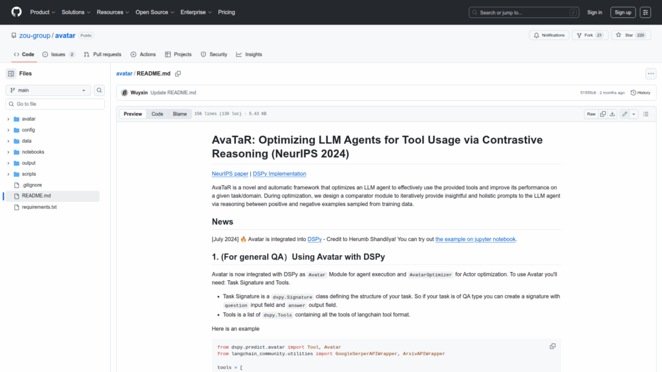Image resolution: width=662 pixels, height=372 pixels.
Task: Open repository Notifications
Action: 550,35
